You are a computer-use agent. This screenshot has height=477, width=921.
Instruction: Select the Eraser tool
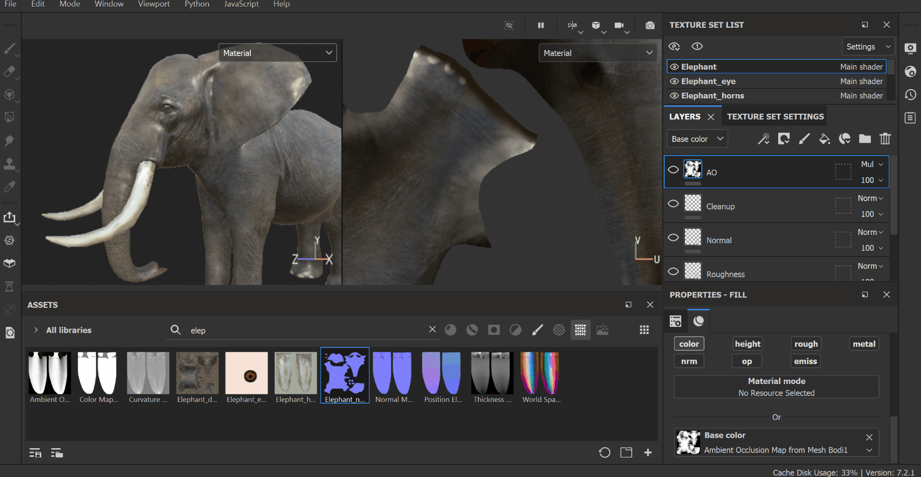9,72
